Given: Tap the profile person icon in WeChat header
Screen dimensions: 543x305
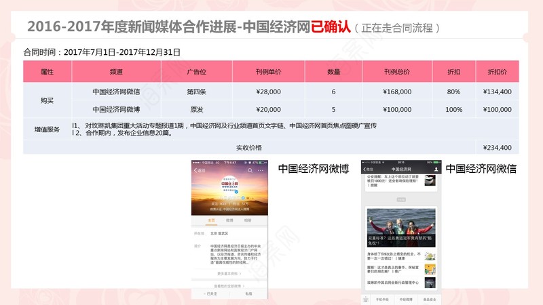Looking at the screenshot, I should point(436,169).
